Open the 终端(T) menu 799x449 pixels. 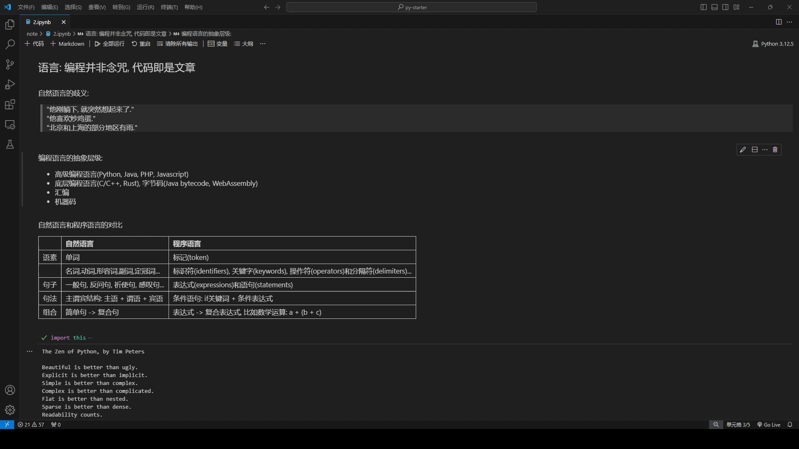click(169, 7)
